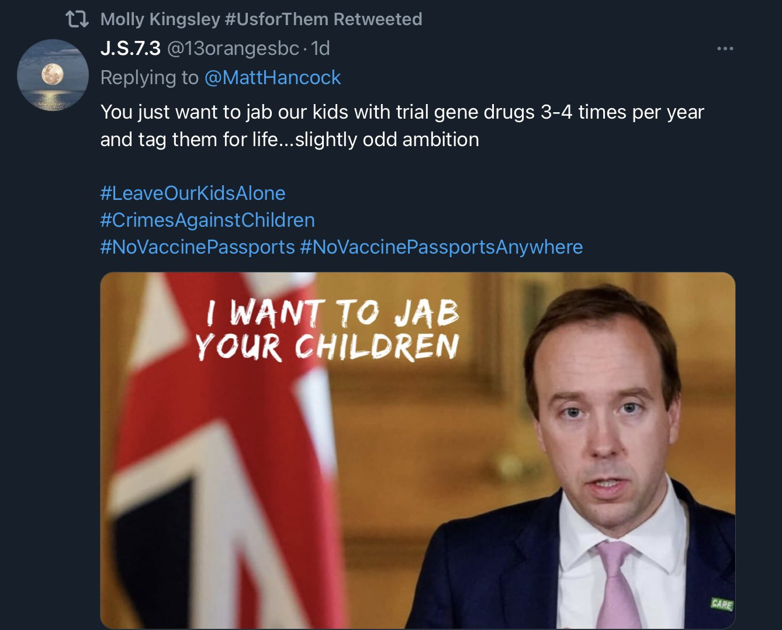Click the tweet text about trial gene drugs
The image size is (782, 630).
click(402, 126)
